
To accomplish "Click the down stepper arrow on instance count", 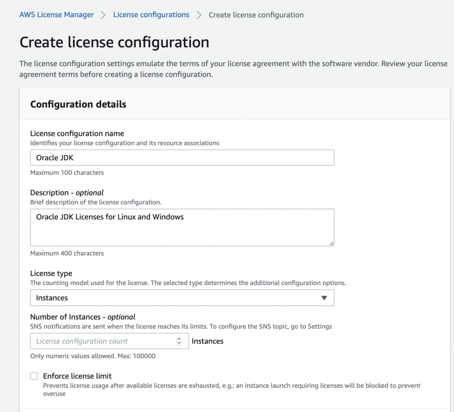I will (x=179, y=343).
